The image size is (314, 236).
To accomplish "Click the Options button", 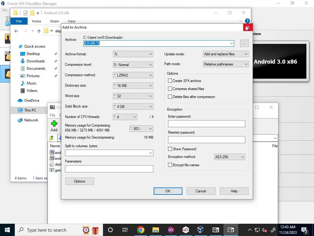I will (x=79, y=181).
